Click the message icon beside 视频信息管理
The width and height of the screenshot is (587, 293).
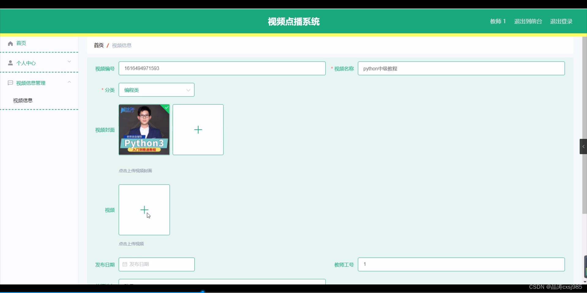click(10, 83)
